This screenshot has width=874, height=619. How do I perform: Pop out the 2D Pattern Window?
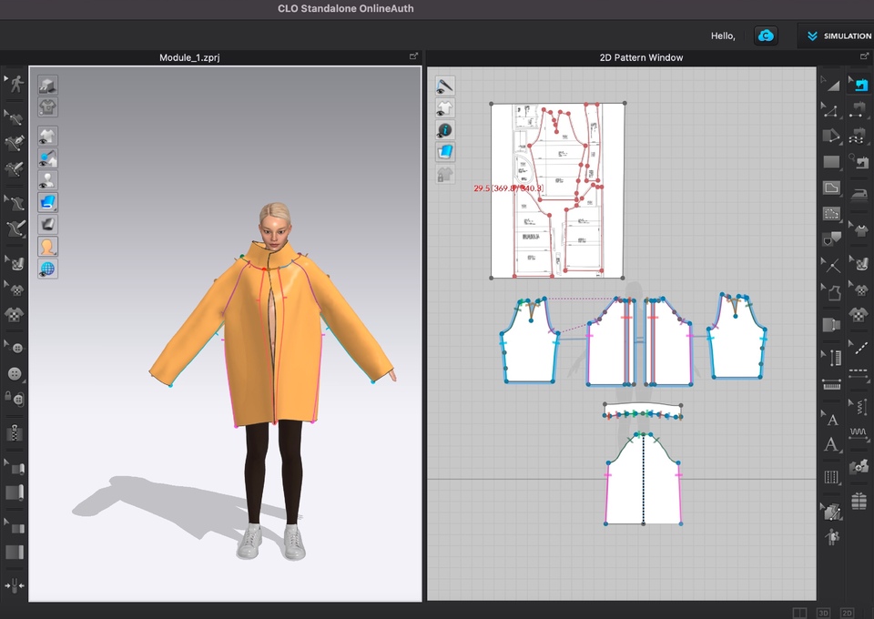(865, 57)
